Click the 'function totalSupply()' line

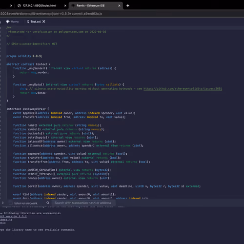(55, 138)
